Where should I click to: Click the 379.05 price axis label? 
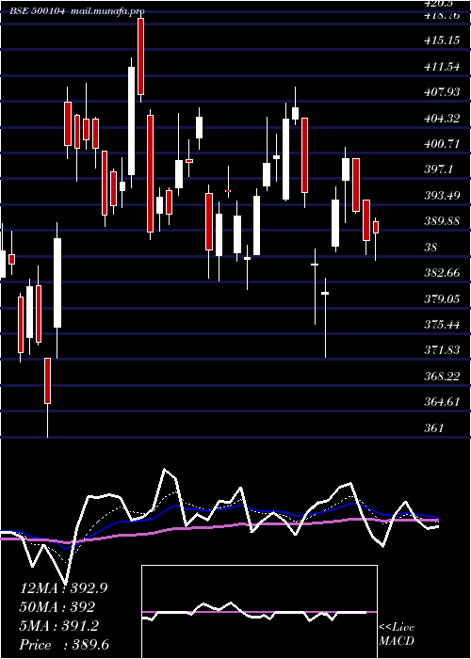(x=442, y=298)
